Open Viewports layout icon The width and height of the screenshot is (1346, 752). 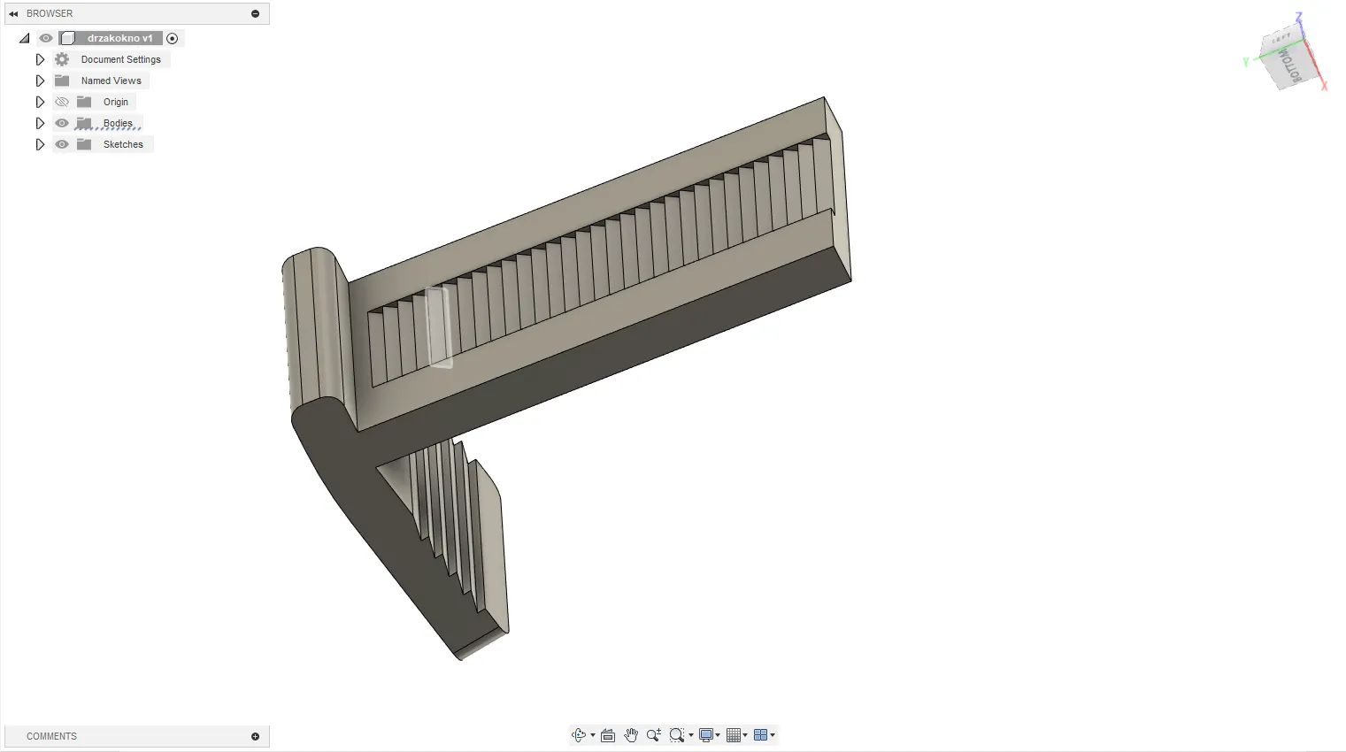tap(760, 735)
